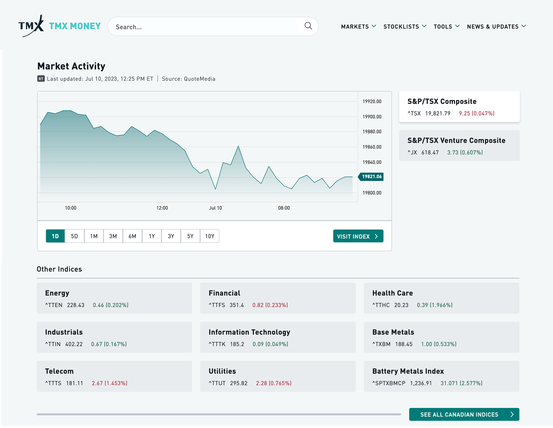Select the 5D chart range

(x=74, y=236)
